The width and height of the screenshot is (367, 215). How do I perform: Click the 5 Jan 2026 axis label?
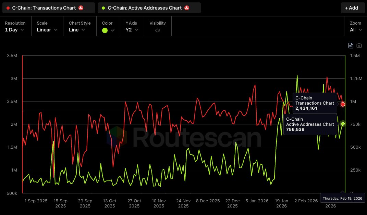257,201
